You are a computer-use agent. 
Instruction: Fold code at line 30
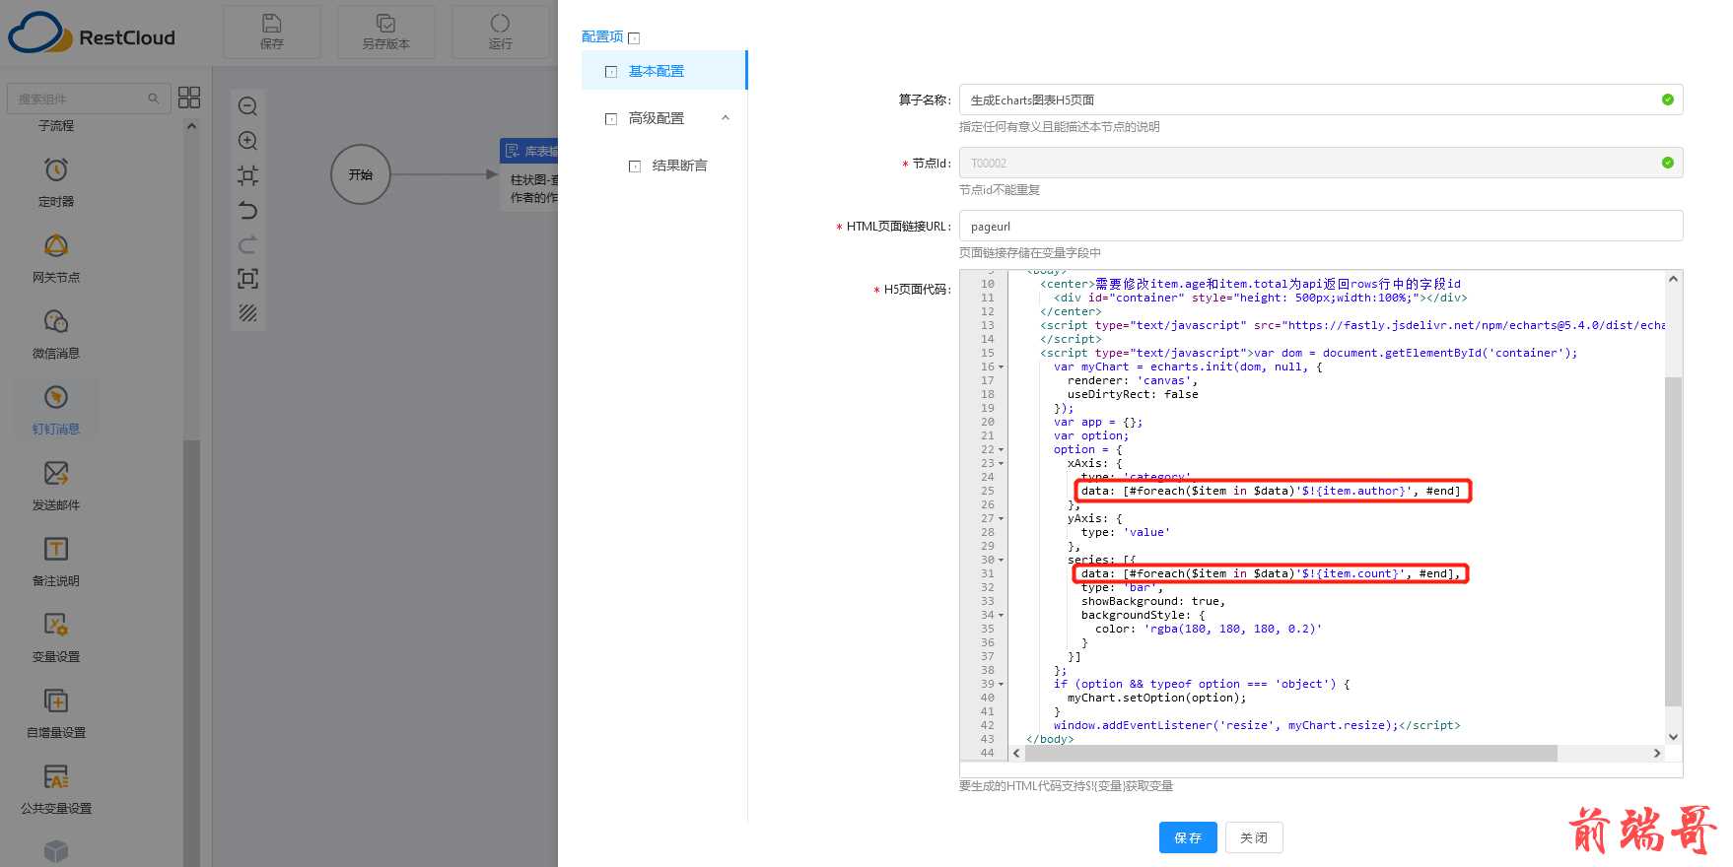(x=1002, y=561)
